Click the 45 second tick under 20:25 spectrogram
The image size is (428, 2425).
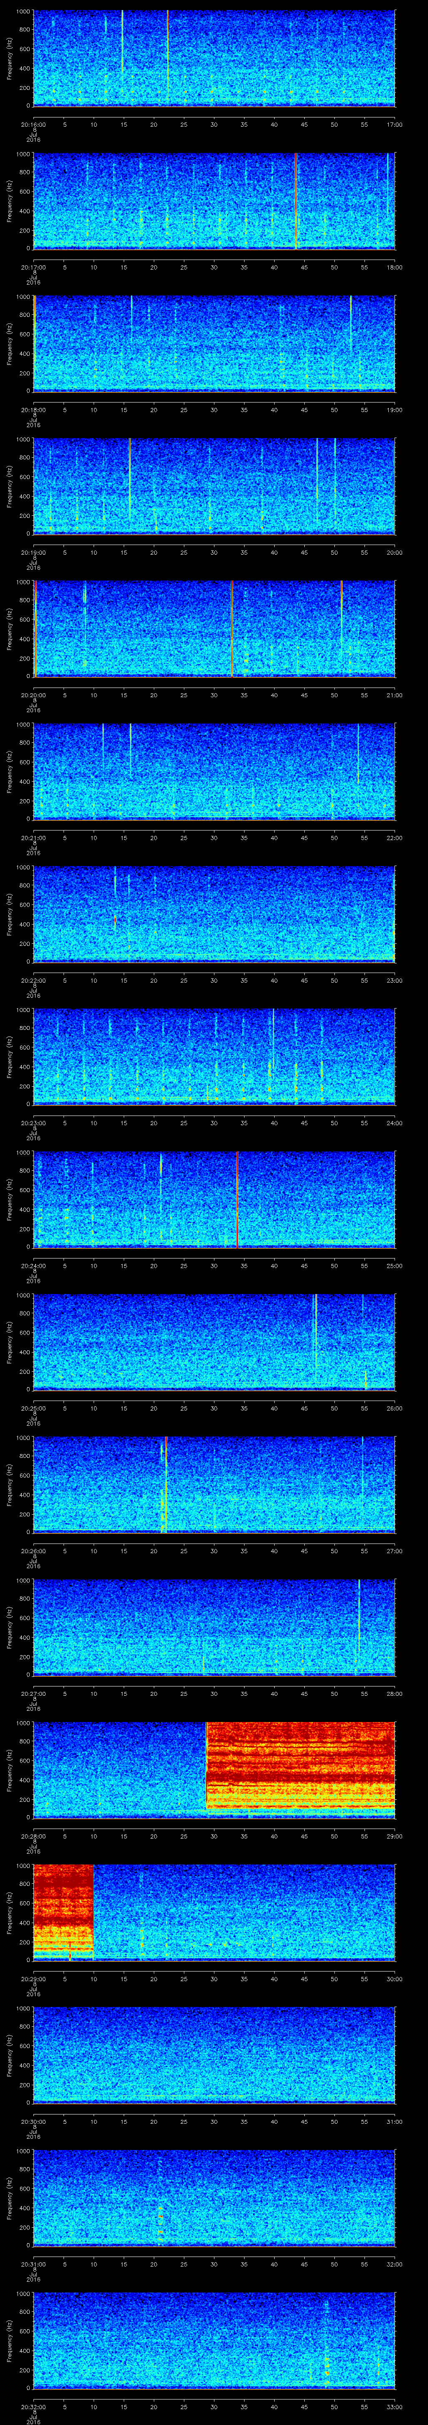click(x=304, y=1408)
